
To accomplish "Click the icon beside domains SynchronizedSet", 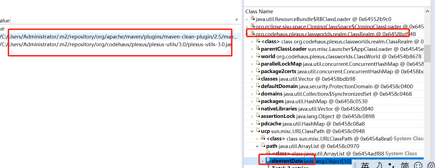I will coord(258,93).
